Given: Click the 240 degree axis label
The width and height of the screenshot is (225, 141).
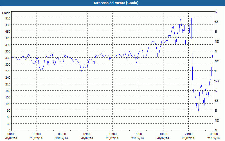Looking at the screenshot, I should coord(8,78).
